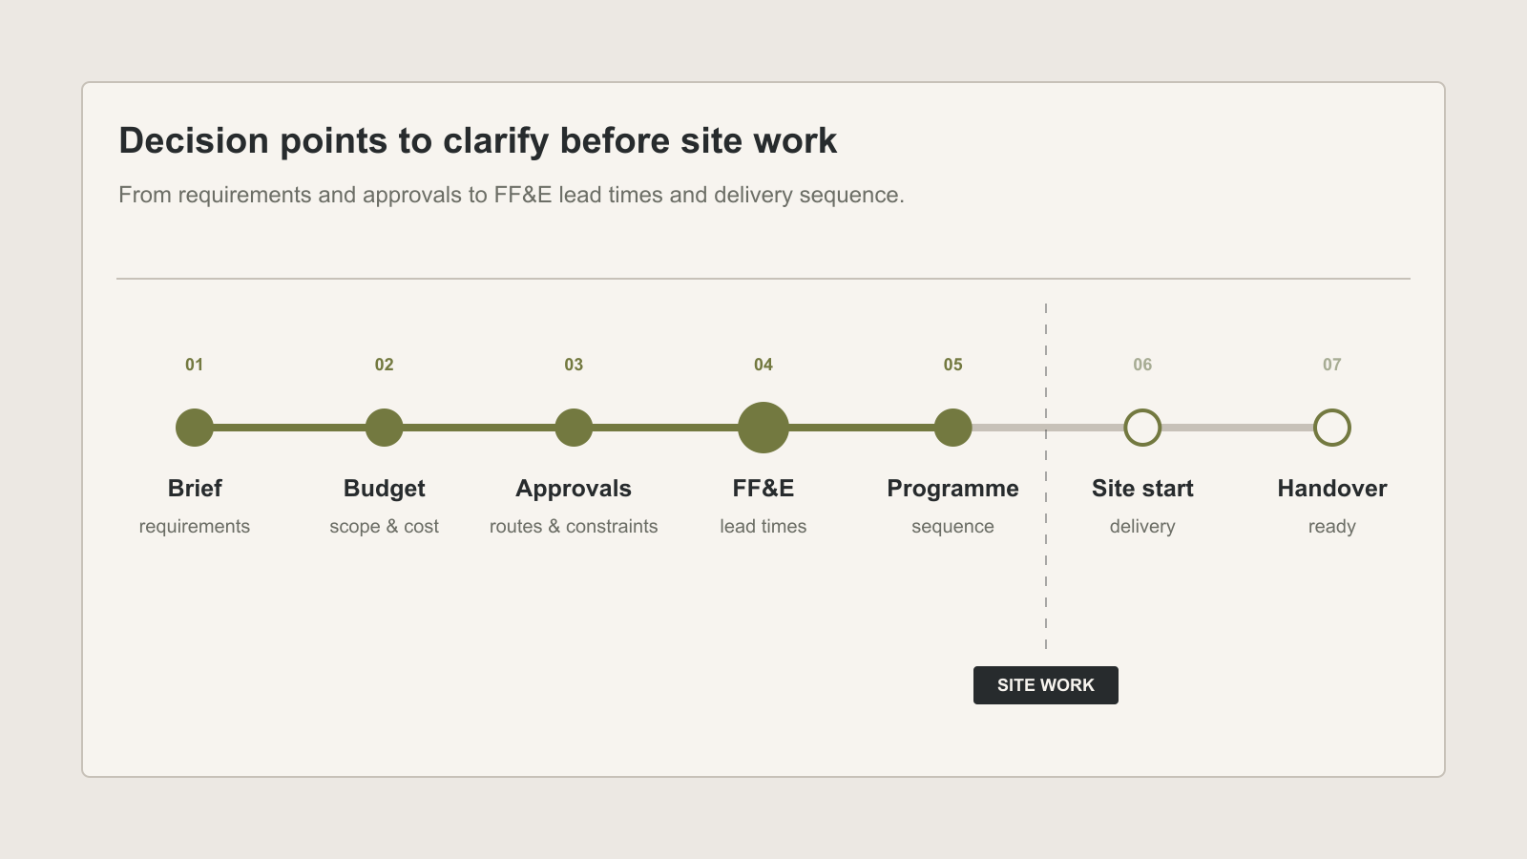The height and width of the screenshot is (859, 1527).
Task: Click the Approvals timeline dot
Action: point(574,428)
